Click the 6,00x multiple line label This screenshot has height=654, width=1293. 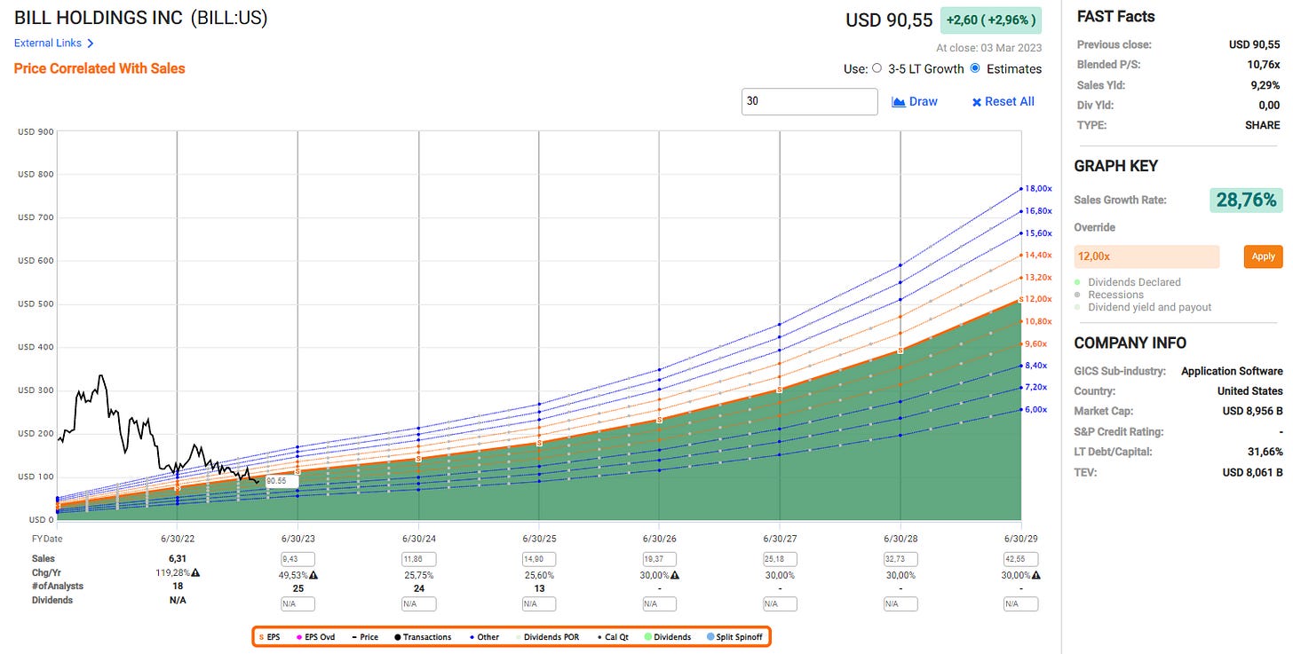pos(1037,409)
